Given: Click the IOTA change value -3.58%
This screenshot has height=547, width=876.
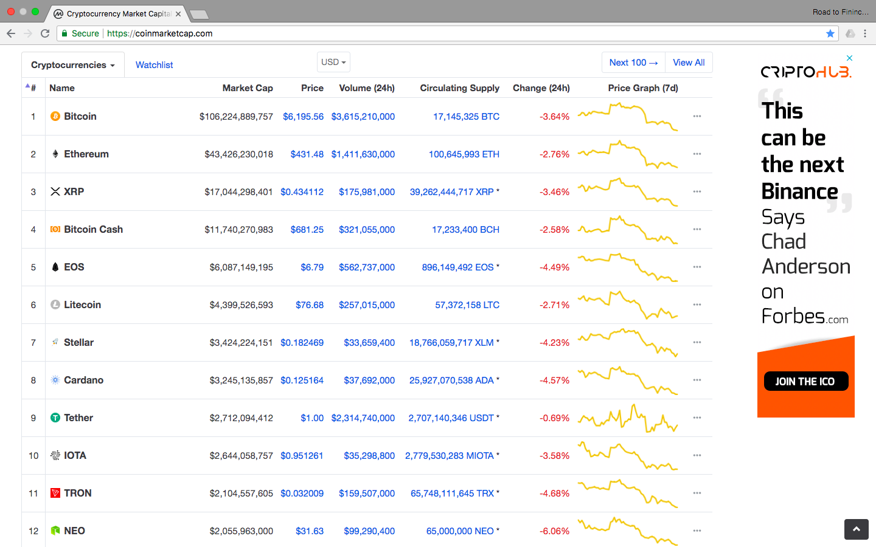Looking at the screenshot, I should pos(555,455).
